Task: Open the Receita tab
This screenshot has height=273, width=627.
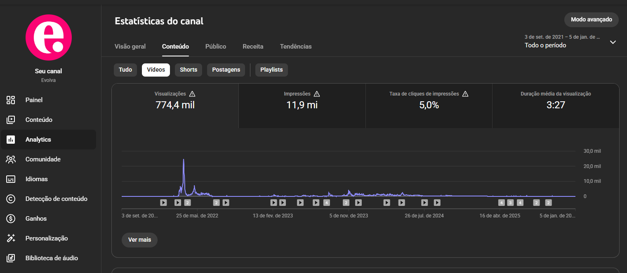Action: tap(253, 47)
